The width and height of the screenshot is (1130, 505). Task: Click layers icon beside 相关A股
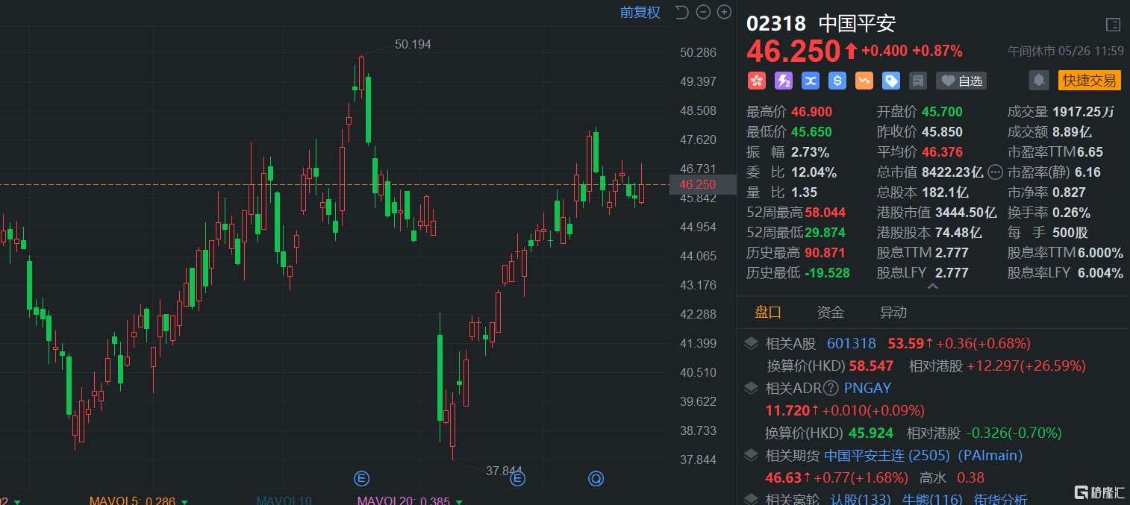pyautogui.click(x=752, y=344)
